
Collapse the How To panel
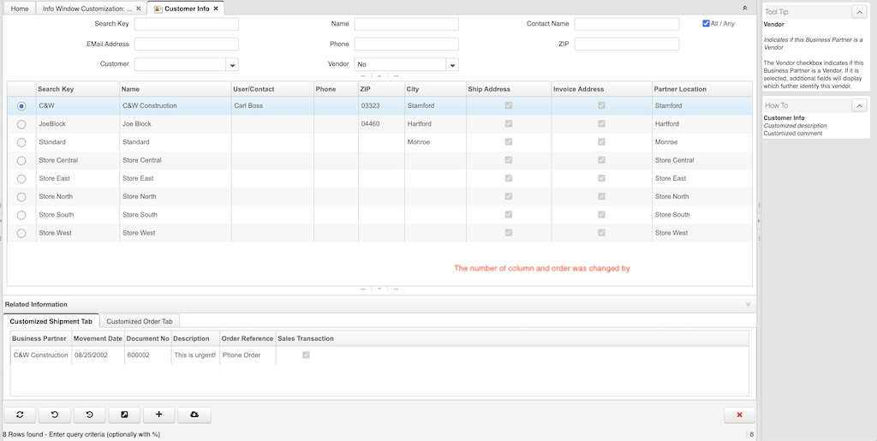point(859,105)
